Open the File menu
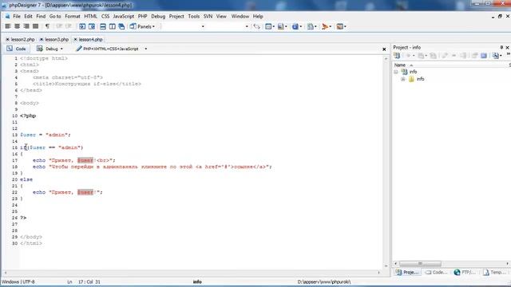 coord(17,16)
